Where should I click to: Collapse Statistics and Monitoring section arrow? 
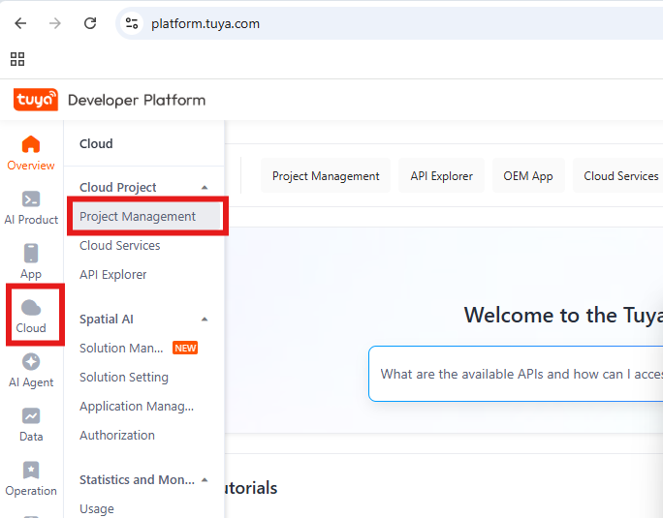[205, 479]
